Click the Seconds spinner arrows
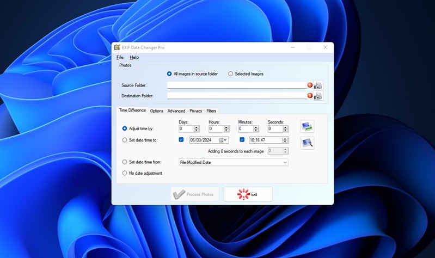Screen dimensions: 435x258 pyautogui.click(x=285, y=128)
